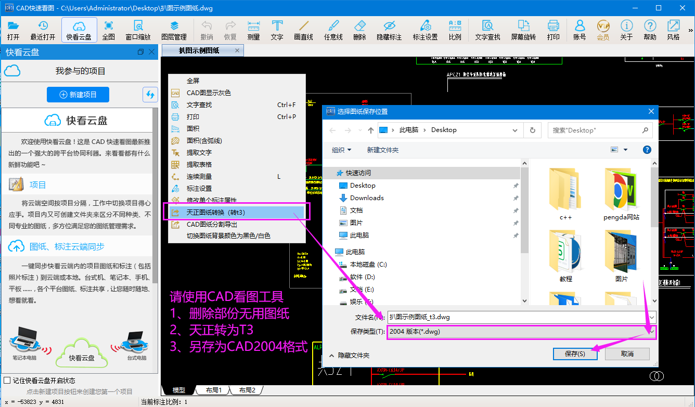Choose CAD图纸分割导出 menu entry
The image size is (695, 407).
(x=237, y=224)
